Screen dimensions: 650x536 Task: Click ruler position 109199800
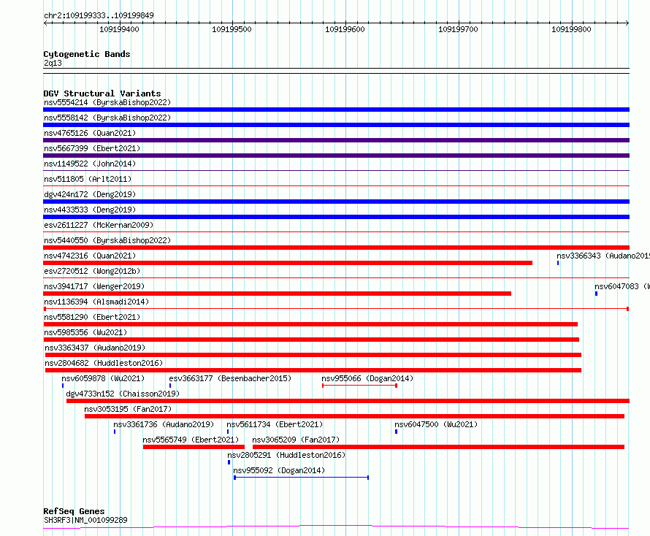pyautogui.click(x=571, y=29)
